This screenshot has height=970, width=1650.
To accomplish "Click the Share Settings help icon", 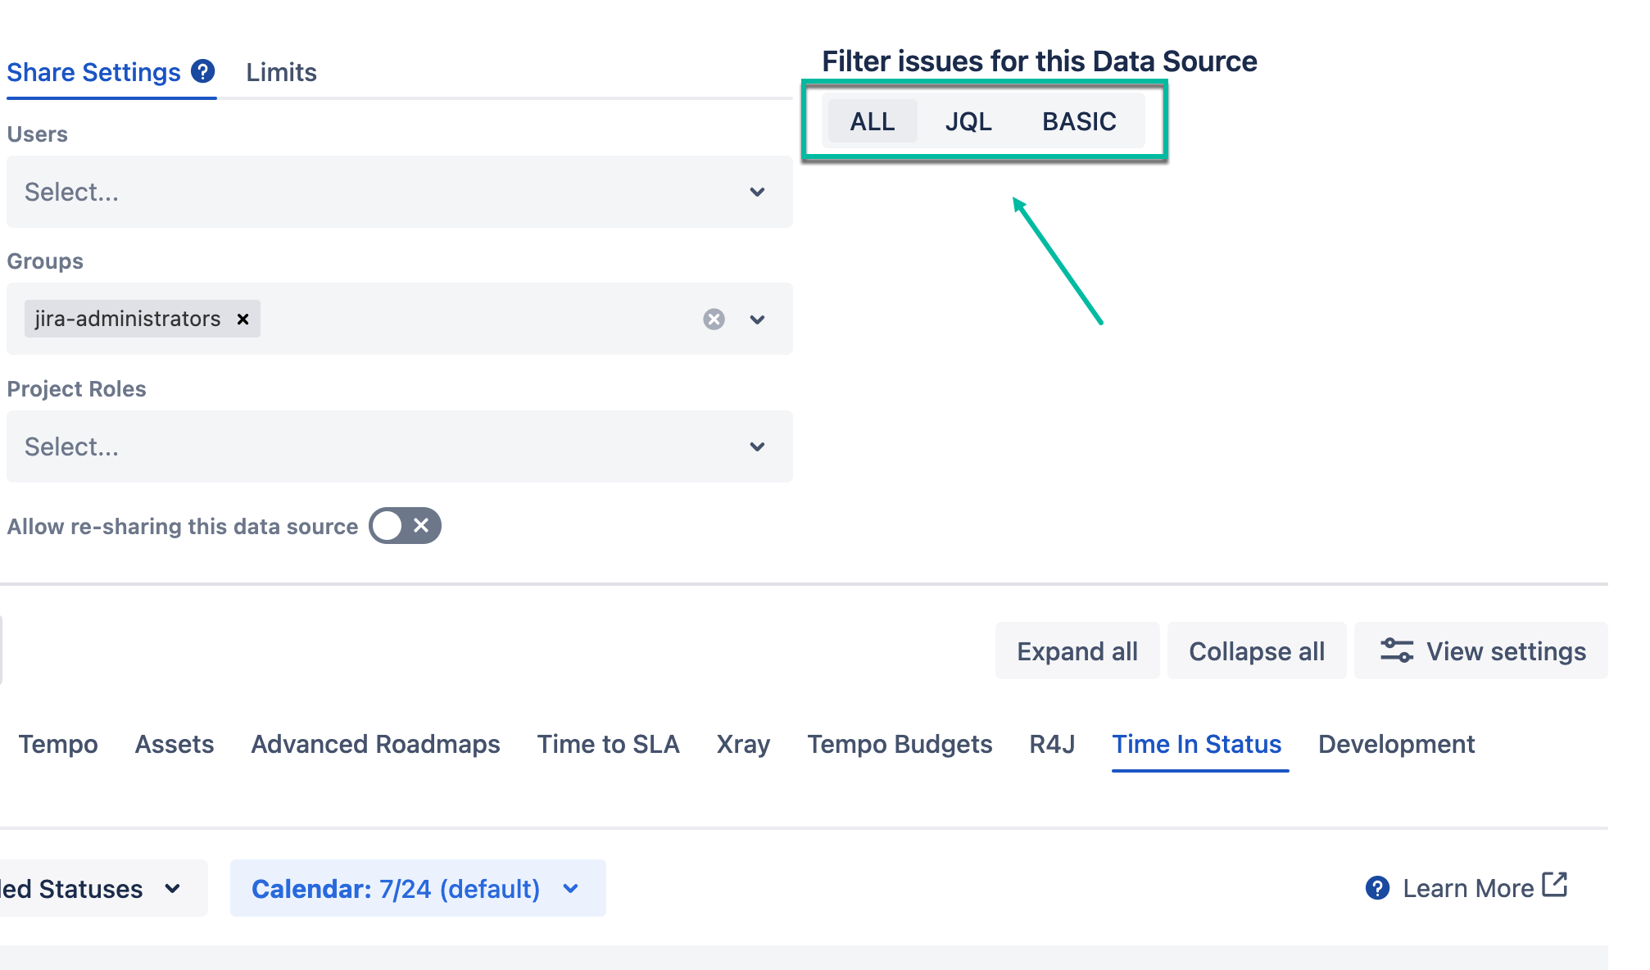I will click(x=202, y=72).
